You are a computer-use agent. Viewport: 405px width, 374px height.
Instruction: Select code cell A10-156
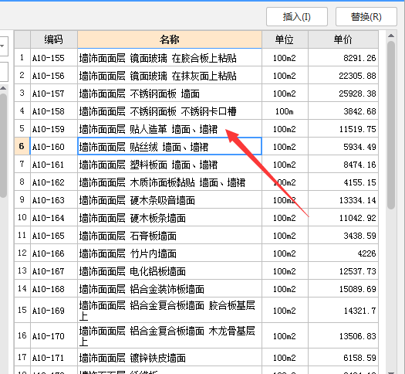pos(54,76)
